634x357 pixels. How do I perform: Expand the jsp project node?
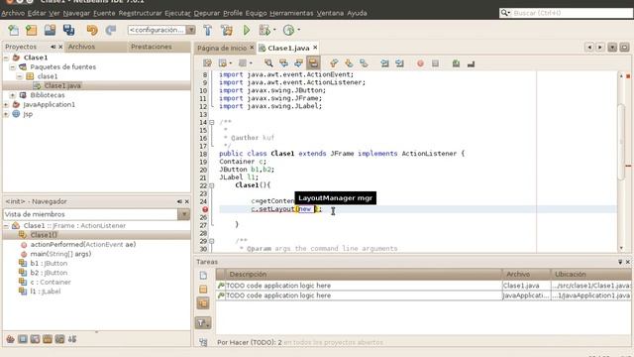6,114
